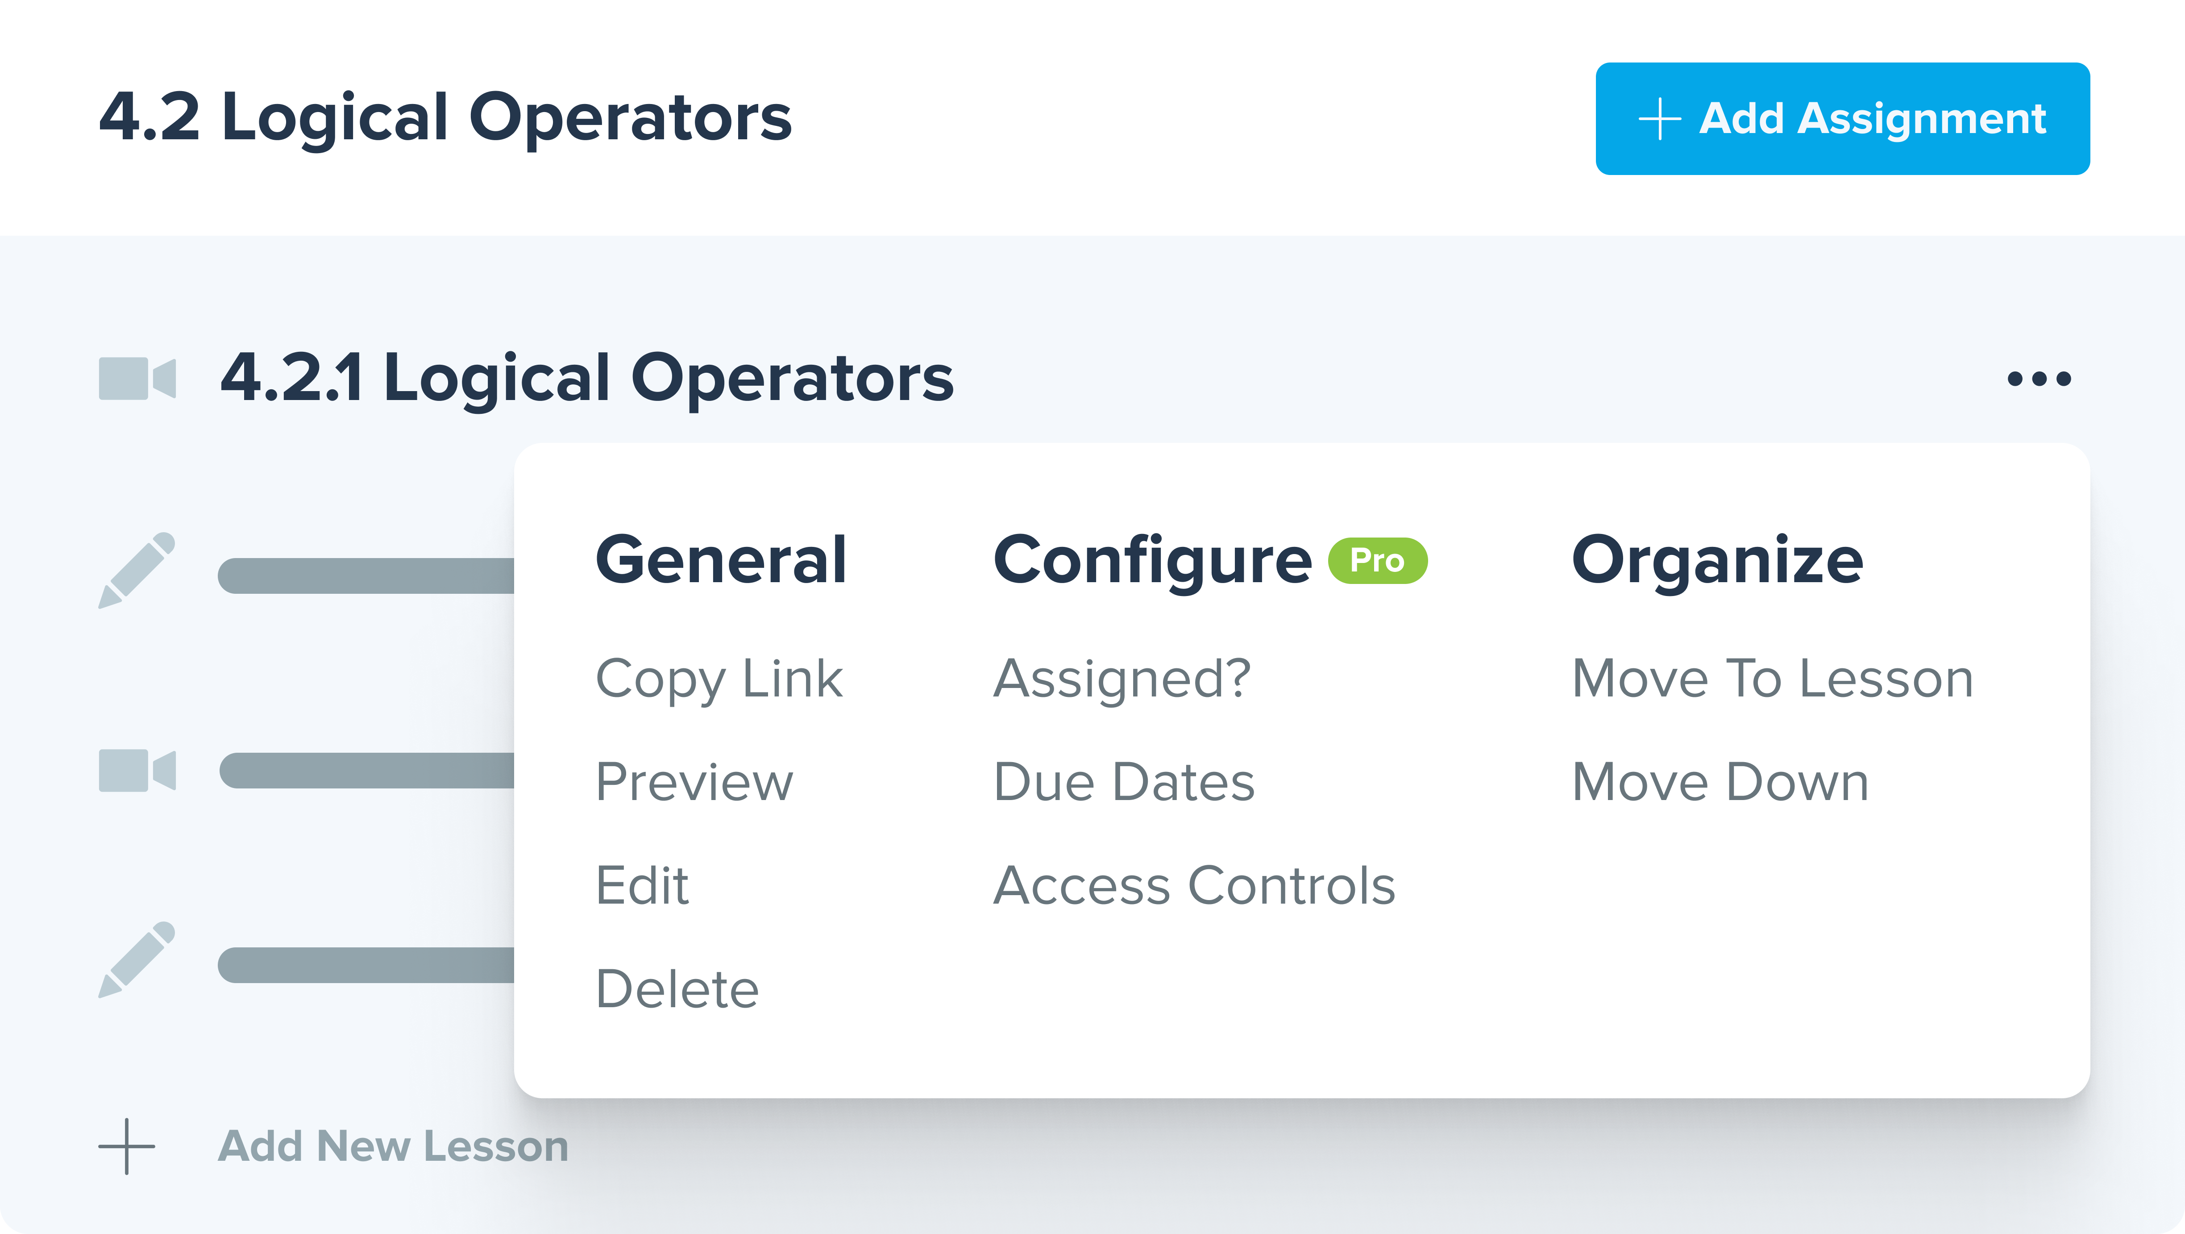2185x1234 pixels.
Task: Open the 4.2.1 Logical Operators lesson title
Action: point(587,379)
